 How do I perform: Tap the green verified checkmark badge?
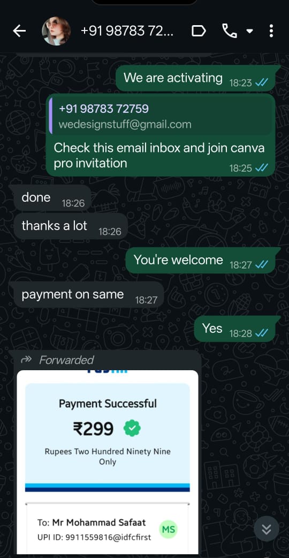(132, 429)
